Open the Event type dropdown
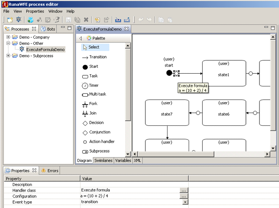Viewport: 279px width, 208px height. click(185, 202)
